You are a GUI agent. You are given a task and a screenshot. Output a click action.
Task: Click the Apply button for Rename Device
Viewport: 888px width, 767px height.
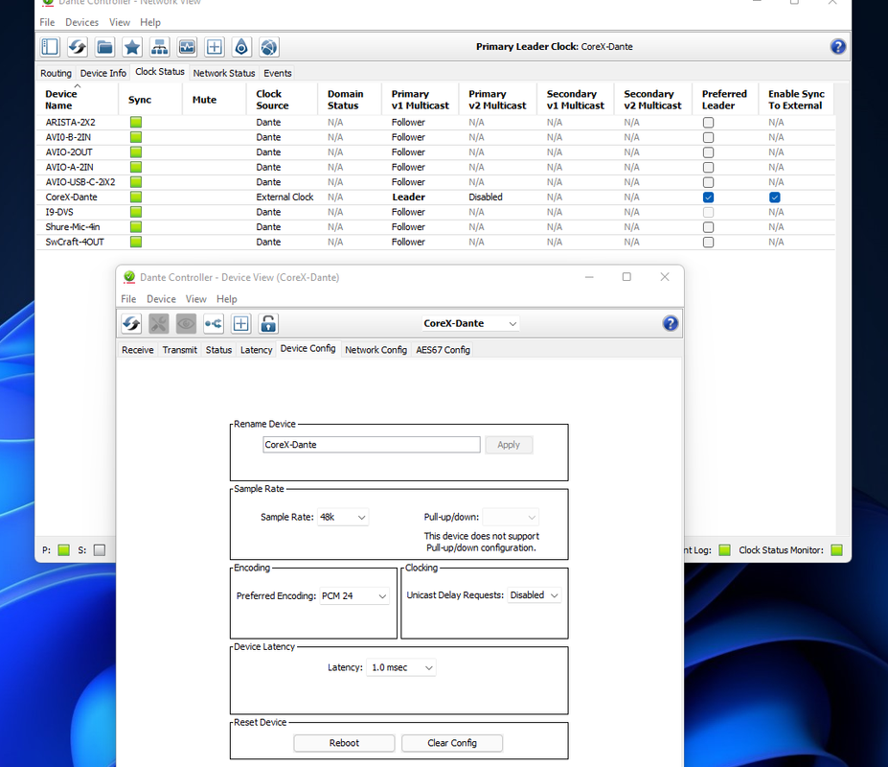pos(509,445)
